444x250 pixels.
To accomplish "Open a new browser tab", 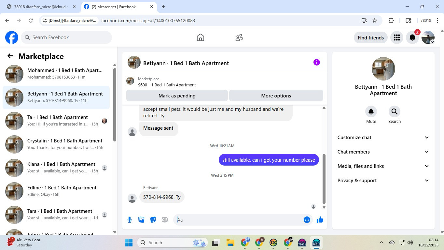I will pos(163,7).
